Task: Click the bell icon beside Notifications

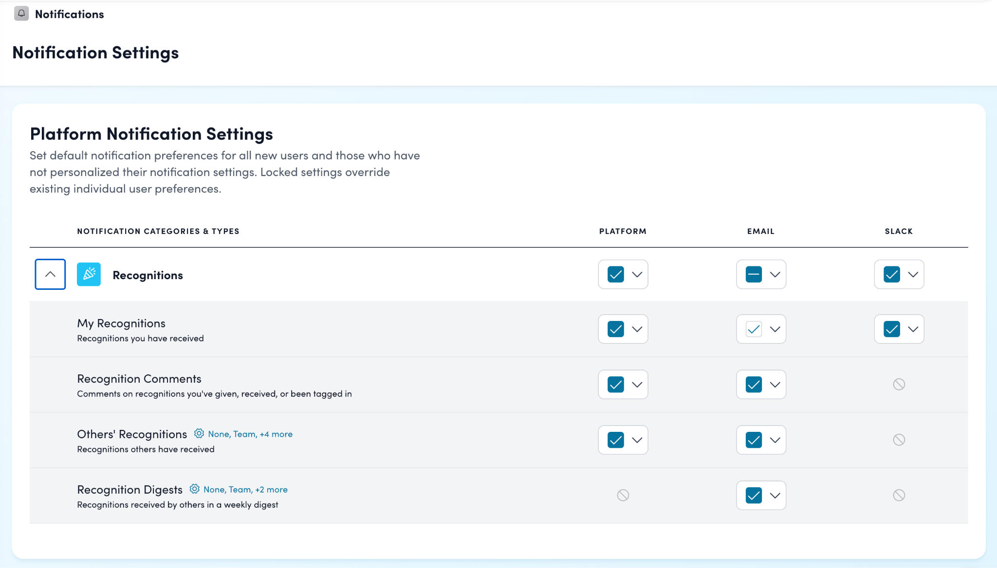Action: pos(21,14)
